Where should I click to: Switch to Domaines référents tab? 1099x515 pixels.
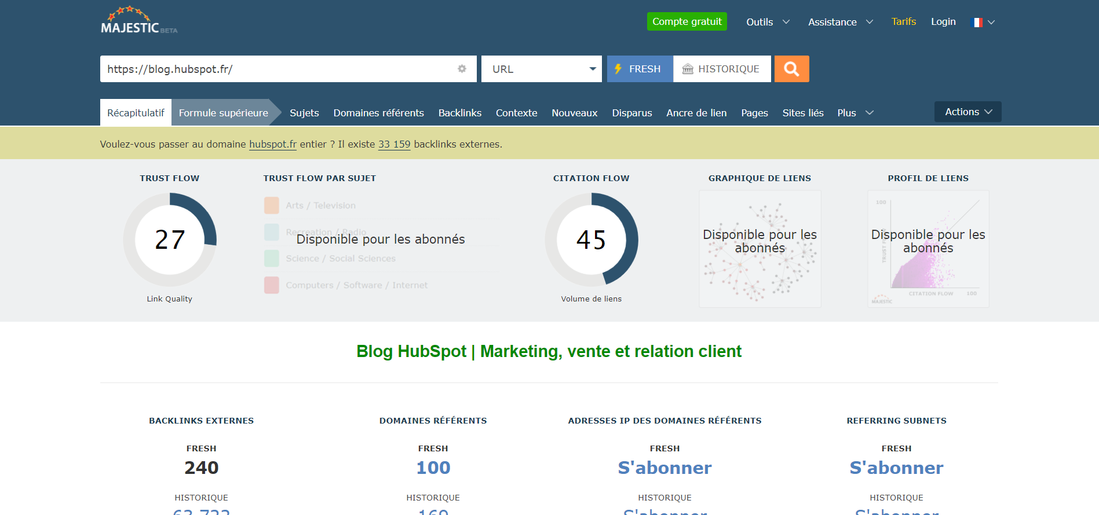click(x=378, y=113)
